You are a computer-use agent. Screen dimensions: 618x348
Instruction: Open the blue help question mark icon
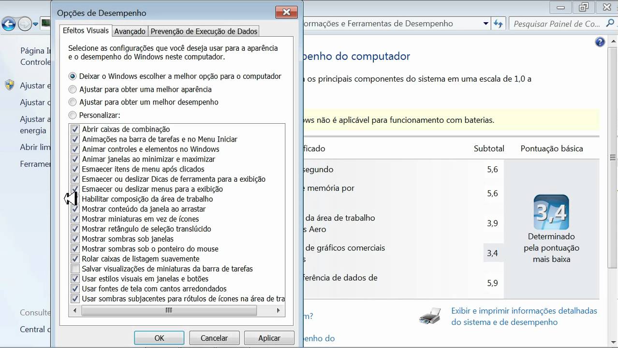600,42
